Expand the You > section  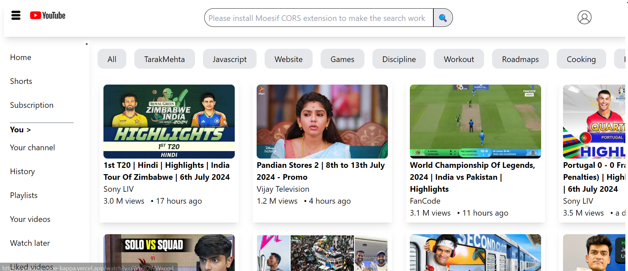pos(20,130)
